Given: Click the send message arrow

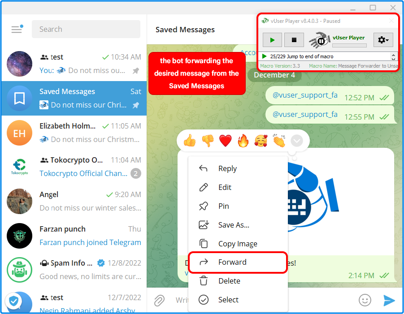Looking at the screenshot, I should 389,301.
